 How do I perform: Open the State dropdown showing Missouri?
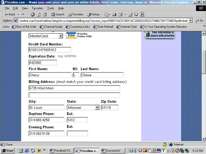tap(83, 108)
